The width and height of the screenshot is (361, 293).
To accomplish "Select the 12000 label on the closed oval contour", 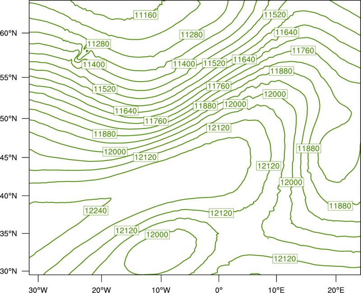I will coord(157,234).
